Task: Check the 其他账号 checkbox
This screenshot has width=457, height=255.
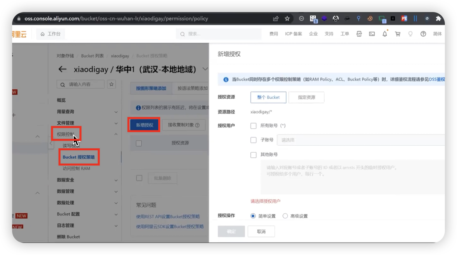Action: (253, 155)
